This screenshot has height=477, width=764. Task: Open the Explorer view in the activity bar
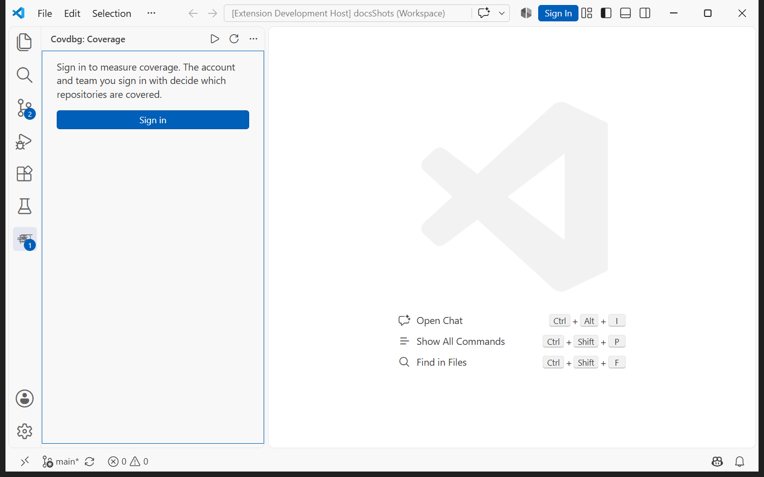(24, 42)
